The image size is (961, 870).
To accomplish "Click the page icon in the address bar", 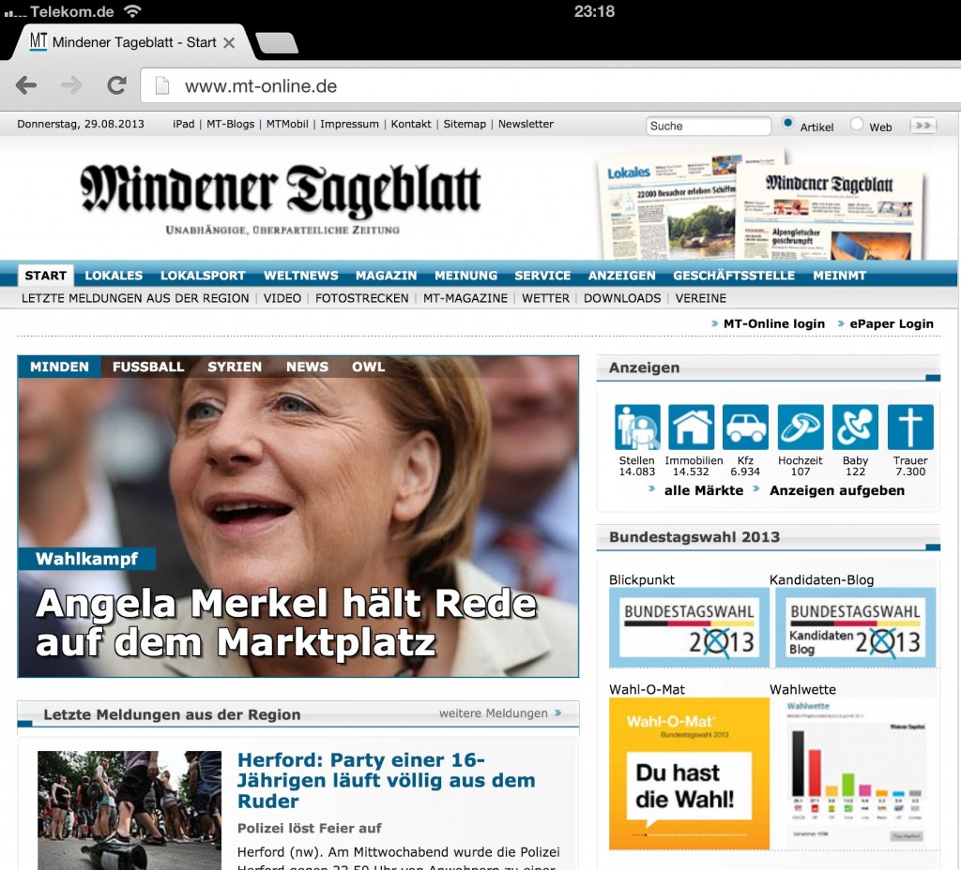I will [162, 85].
